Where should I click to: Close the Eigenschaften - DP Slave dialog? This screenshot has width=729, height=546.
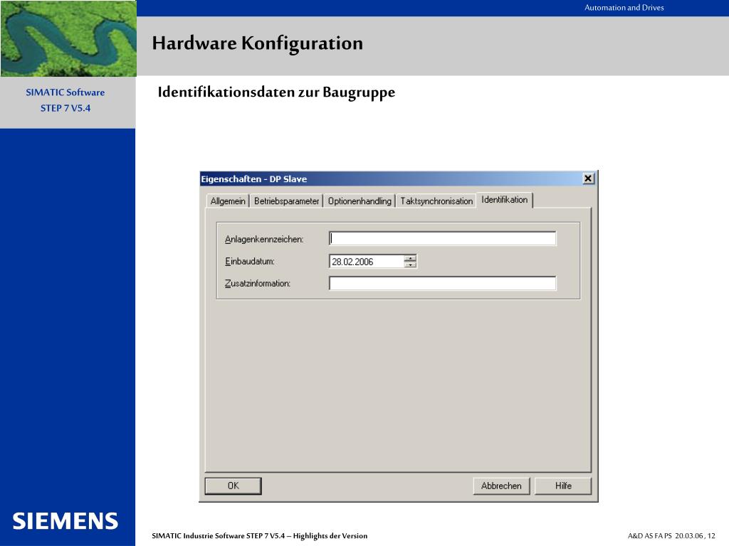pos(588,178)
